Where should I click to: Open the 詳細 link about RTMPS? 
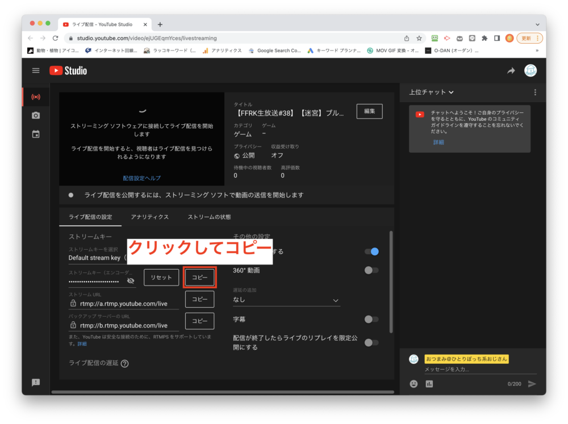(x=82, y=344)
